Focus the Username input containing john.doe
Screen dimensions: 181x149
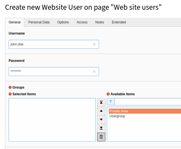click(x=54, y=44)
